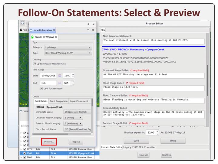The image size is (218, 164).
Task: Select Opequon Creek cell in 2746 row
Action: click(x=86, y=153)
